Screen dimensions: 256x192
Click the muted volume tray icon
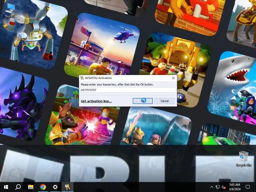pyautogui.click(x=223, y=187)
